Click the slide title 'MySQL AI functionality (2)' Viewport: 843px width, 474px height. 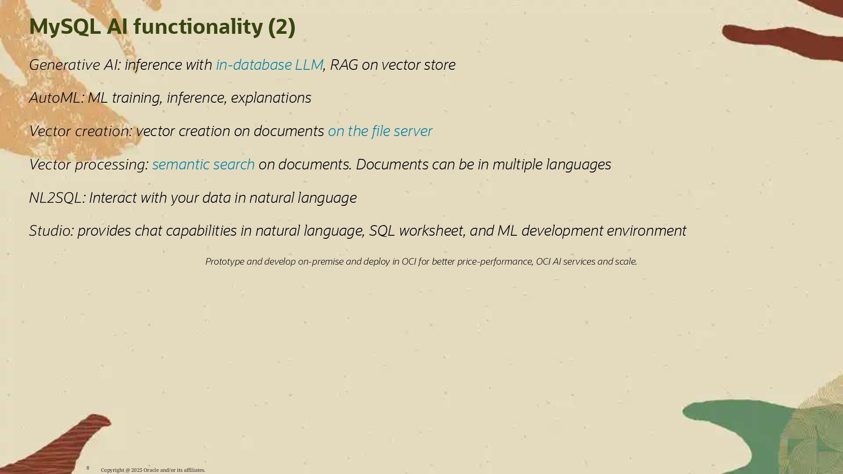pyautogui.click(x=162, y=27)
